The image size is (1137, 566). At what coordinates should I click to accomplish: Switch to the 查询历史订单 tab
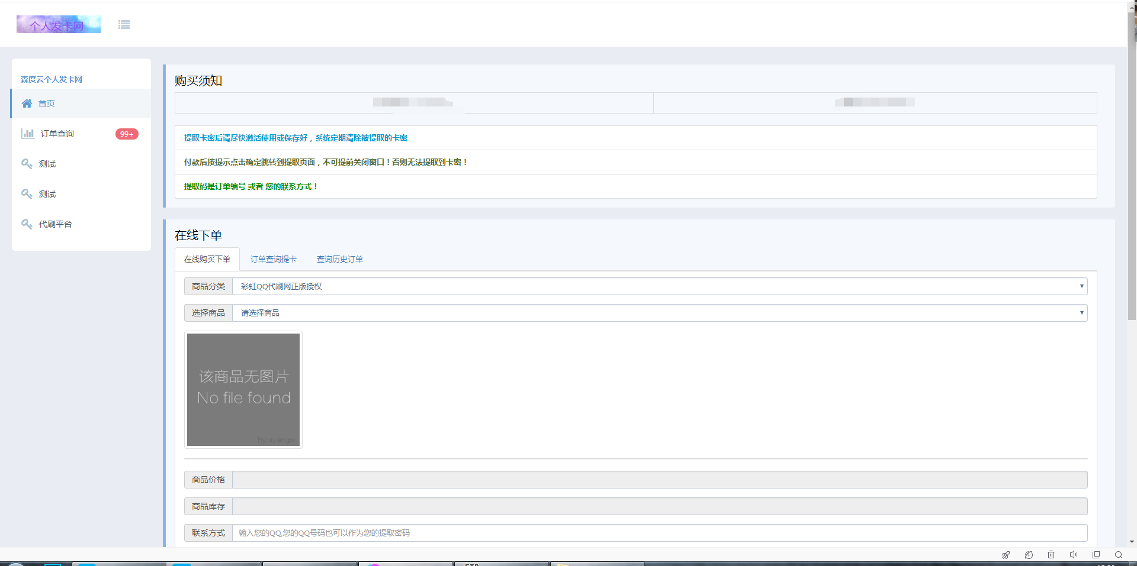click(x=340, y=259)
